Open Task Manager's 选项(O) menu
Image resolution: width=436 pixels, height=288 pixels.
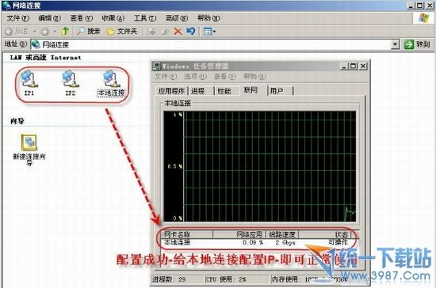(x=195, y=76)
